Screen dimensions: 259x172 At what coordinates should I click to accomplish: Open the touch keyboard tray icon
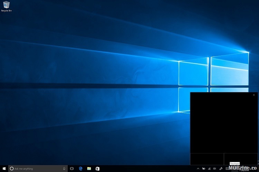228,169
